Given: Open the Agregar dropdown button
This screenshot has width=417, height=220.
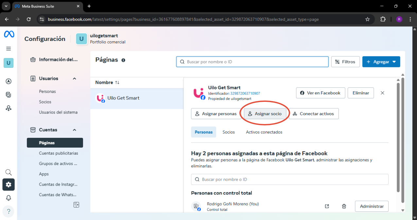Looking at the screenshot, I should tap(381, 62).
